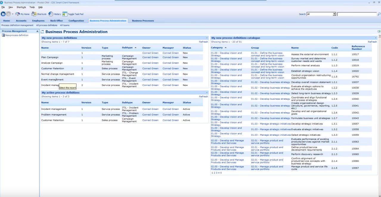Open the Tools menu

32,7
